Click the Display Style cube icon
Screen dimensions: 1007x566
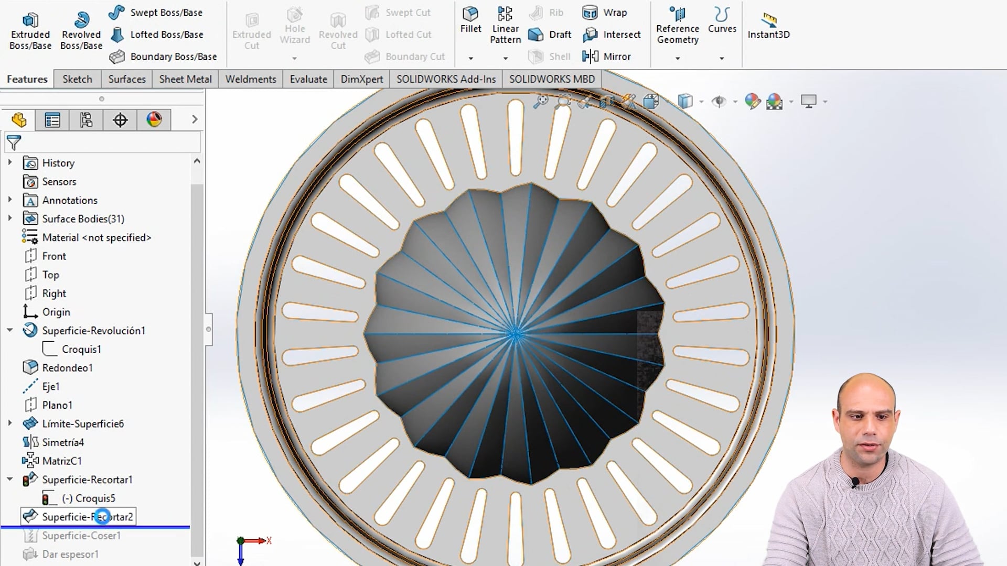click(x=685, y=101)
